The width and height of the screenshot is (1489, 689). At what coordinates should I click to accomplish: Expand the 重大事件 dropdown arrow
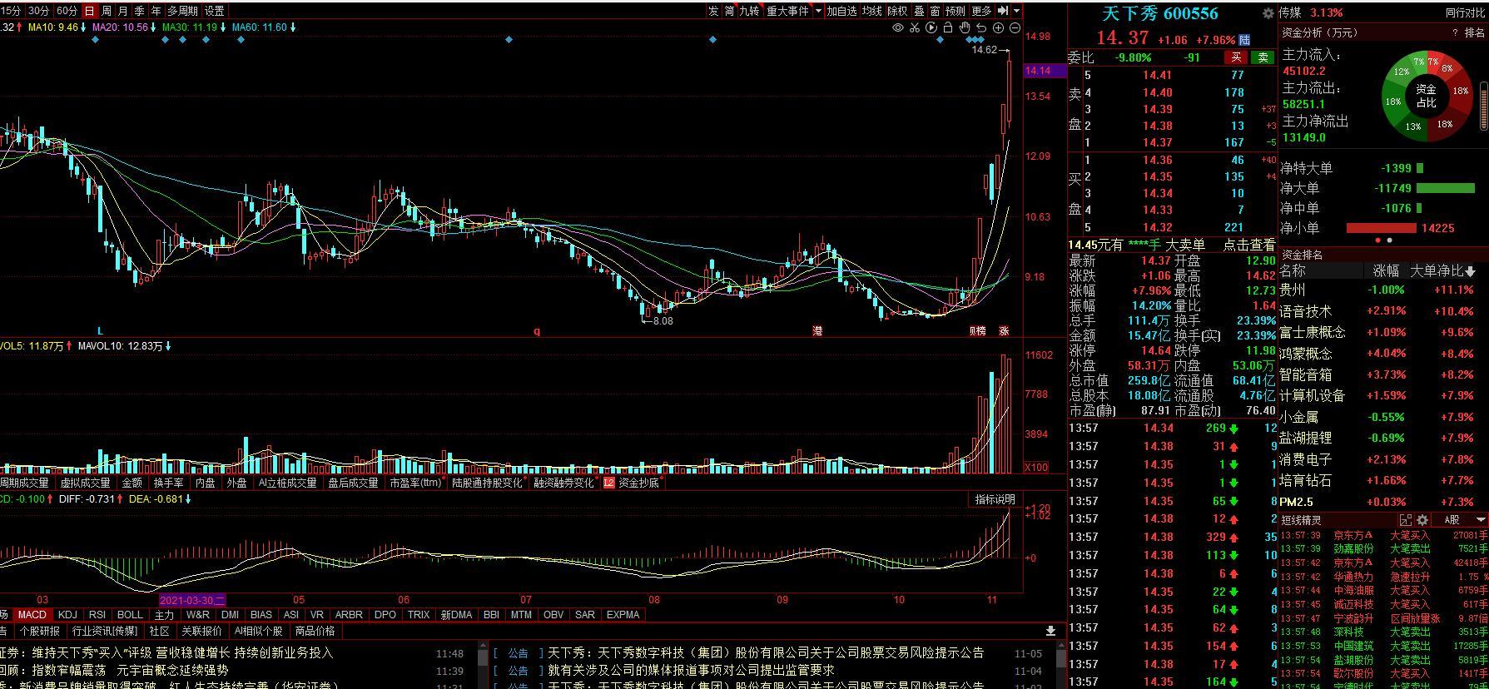(x=818, y=11)
